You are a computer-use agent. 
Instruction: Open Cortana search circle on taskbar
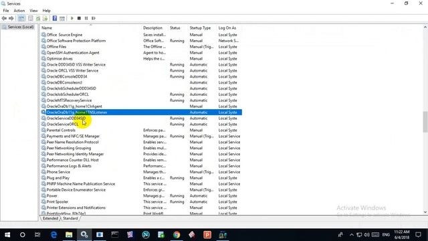(22, 235)
